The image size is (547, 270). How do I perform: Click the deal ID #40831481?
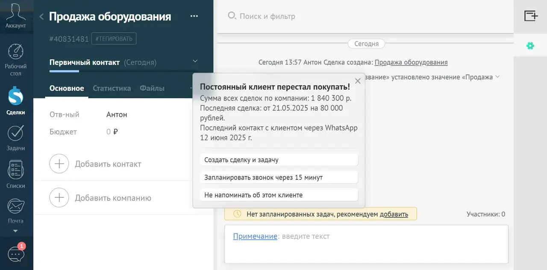coord(69,39)
